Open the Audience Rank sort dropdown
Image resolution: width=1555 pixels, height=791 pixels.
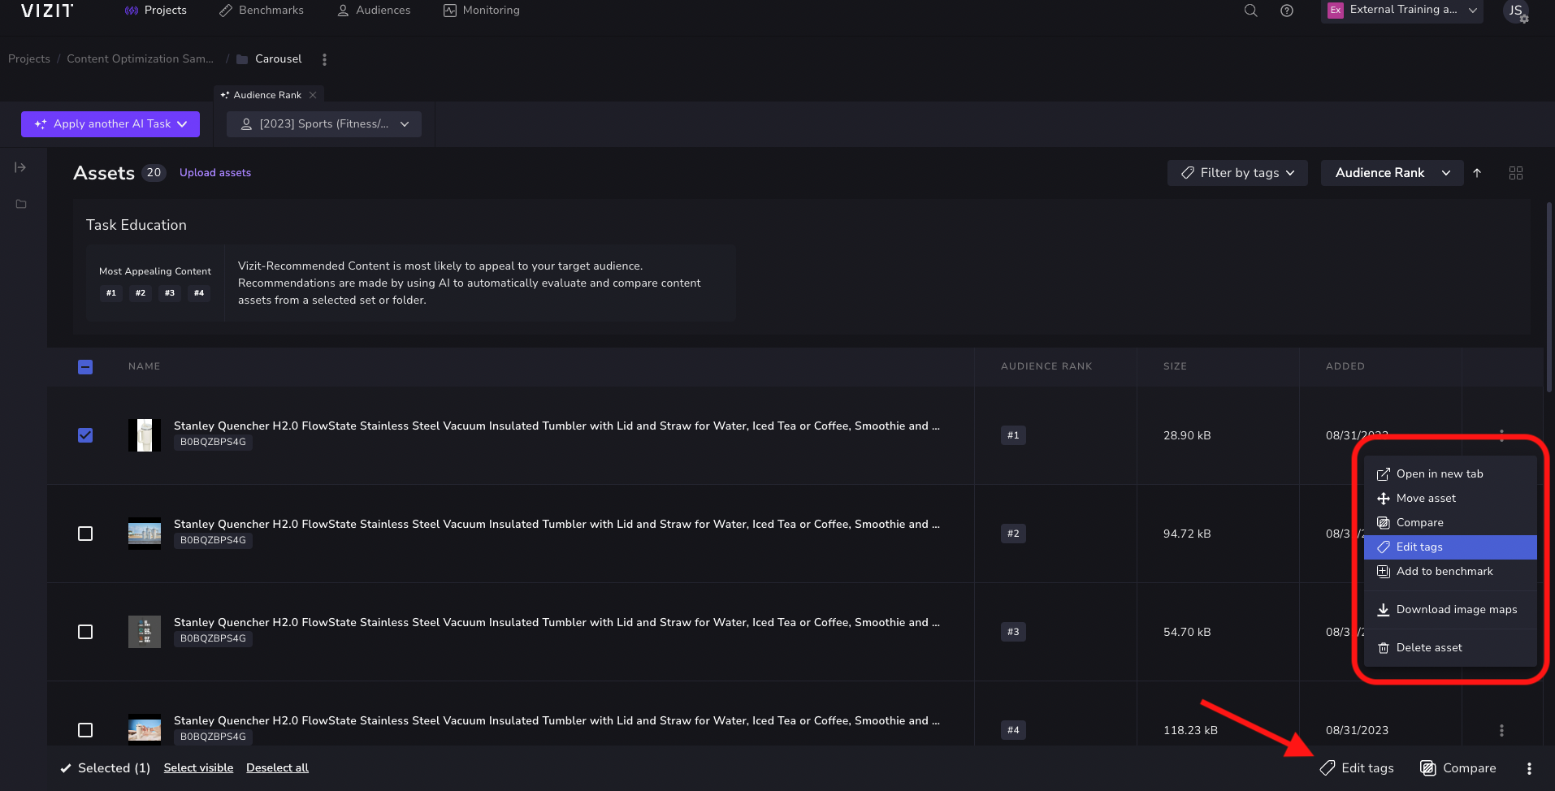coord(1393,173)
